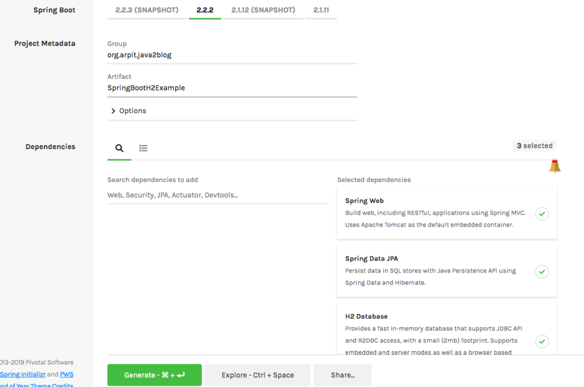Click the Share... button
The image size is (584, 387).
[x=343, y=375]
